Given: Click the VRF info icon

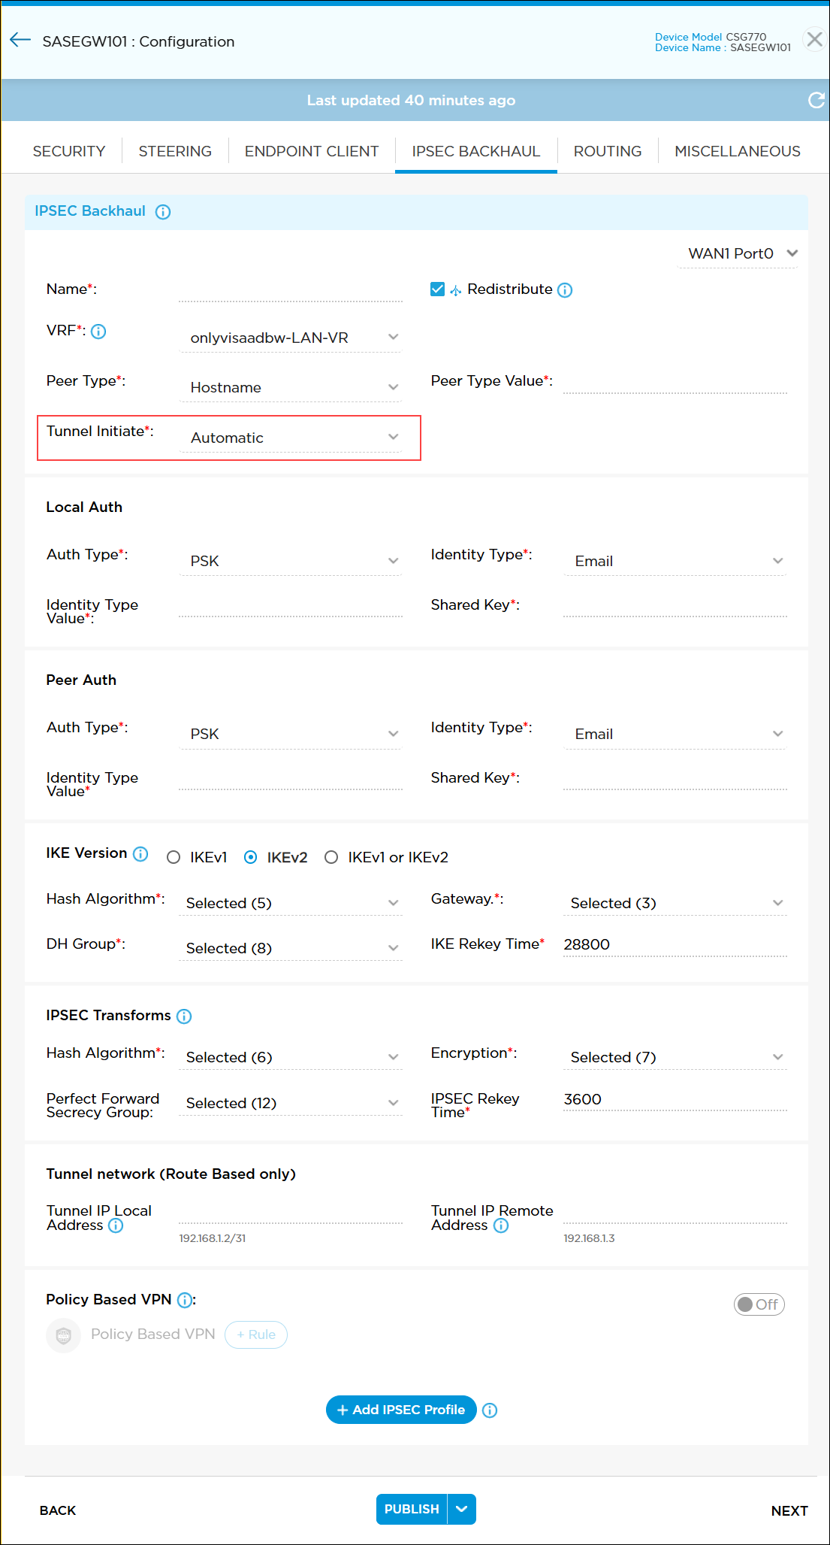Looking at the screenshot, I should click(x=98, y=332).
